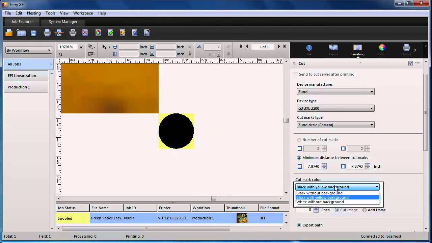Viewport: 432px width, 243px height.
Task: Open the Nesting menu
Action: (x=34, y=13)
